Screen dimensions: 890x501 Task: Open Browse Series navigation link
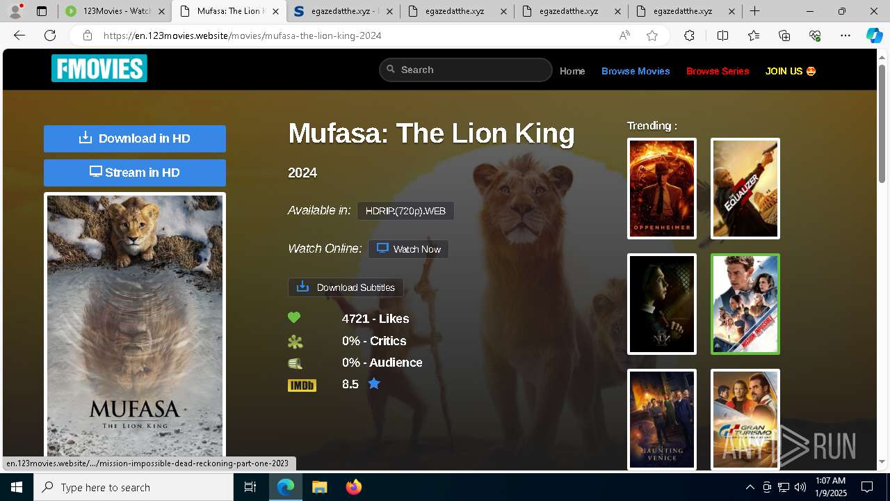(718, 71)
